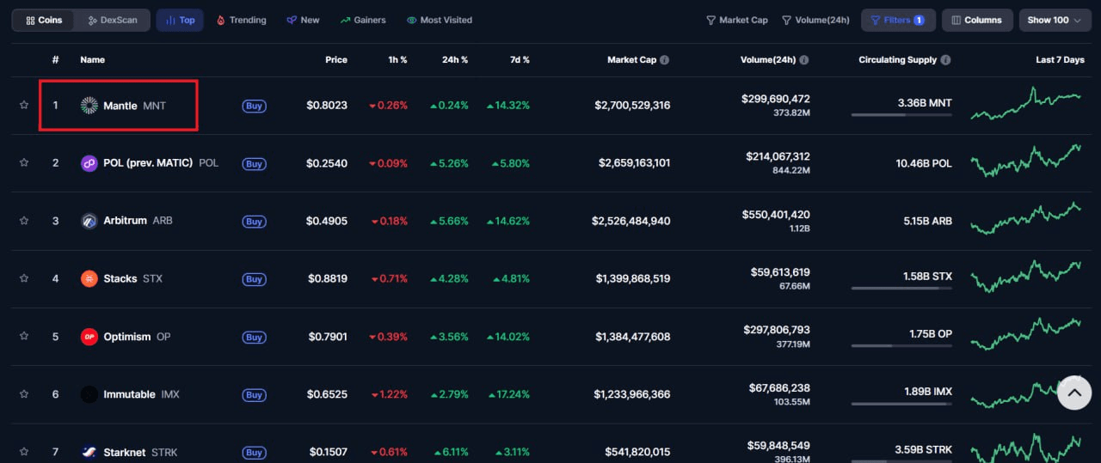Add Optimism to watchlist with star
The height and width of the screenshot is (463, 1101).
point(24,337)
